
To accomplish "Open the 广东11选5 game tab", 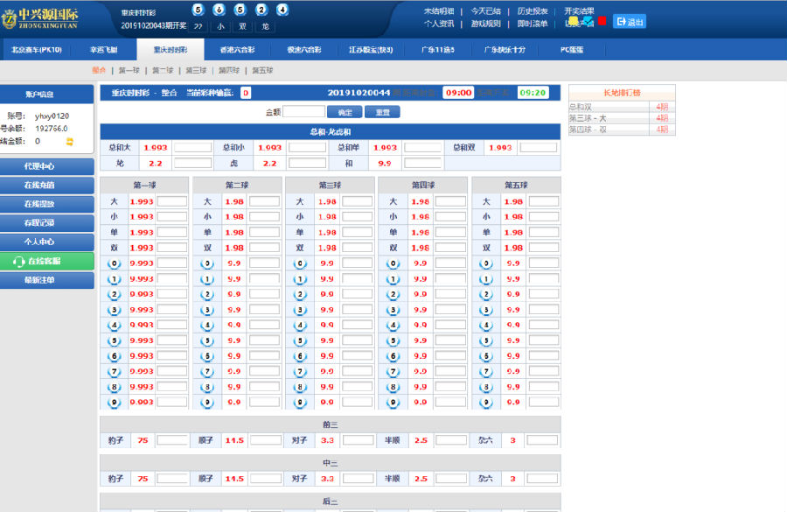I will [x=437, y=50].
